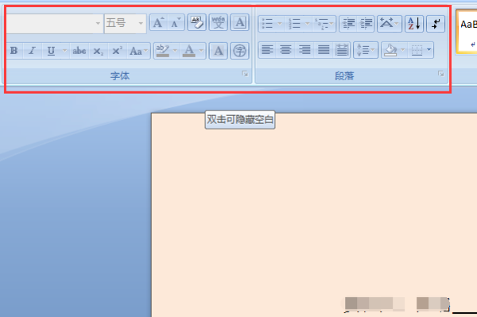
Task: Click the Grow Font button
Action: [x=158, y=23]
